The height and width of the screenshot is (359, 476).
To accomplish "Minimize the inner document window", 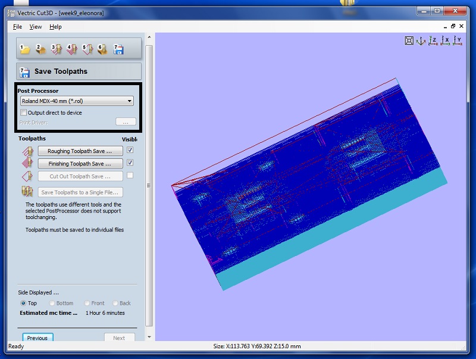I will click(x=445, y=27).
